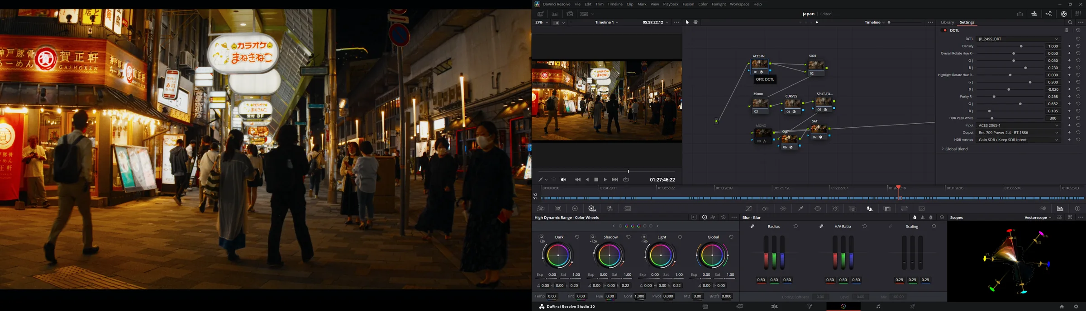Open the DCTL file dropdown JP_2499_DRT
Image resolution: width=1086 pixels, height=311 pixels.
[1018, 39]
